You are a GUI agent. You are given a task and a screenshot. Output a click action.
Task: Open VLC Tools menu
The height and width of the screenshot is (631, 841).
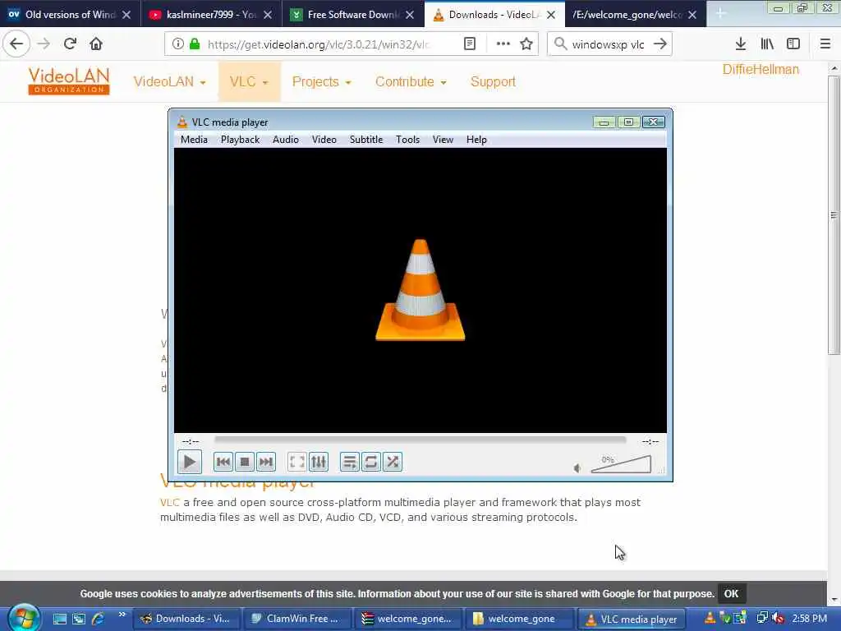pyautogui.click(x=407, y=140)
